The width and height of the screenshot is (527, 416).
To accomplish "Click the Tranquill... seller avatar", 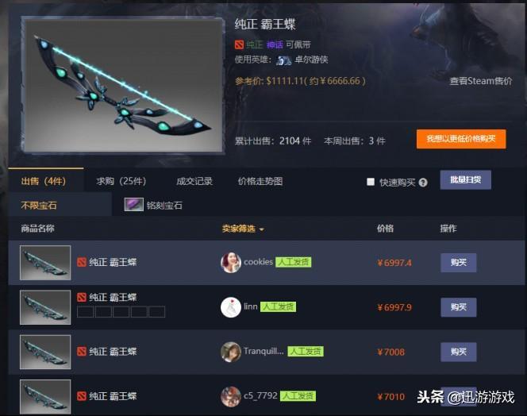I will point(231,352).
